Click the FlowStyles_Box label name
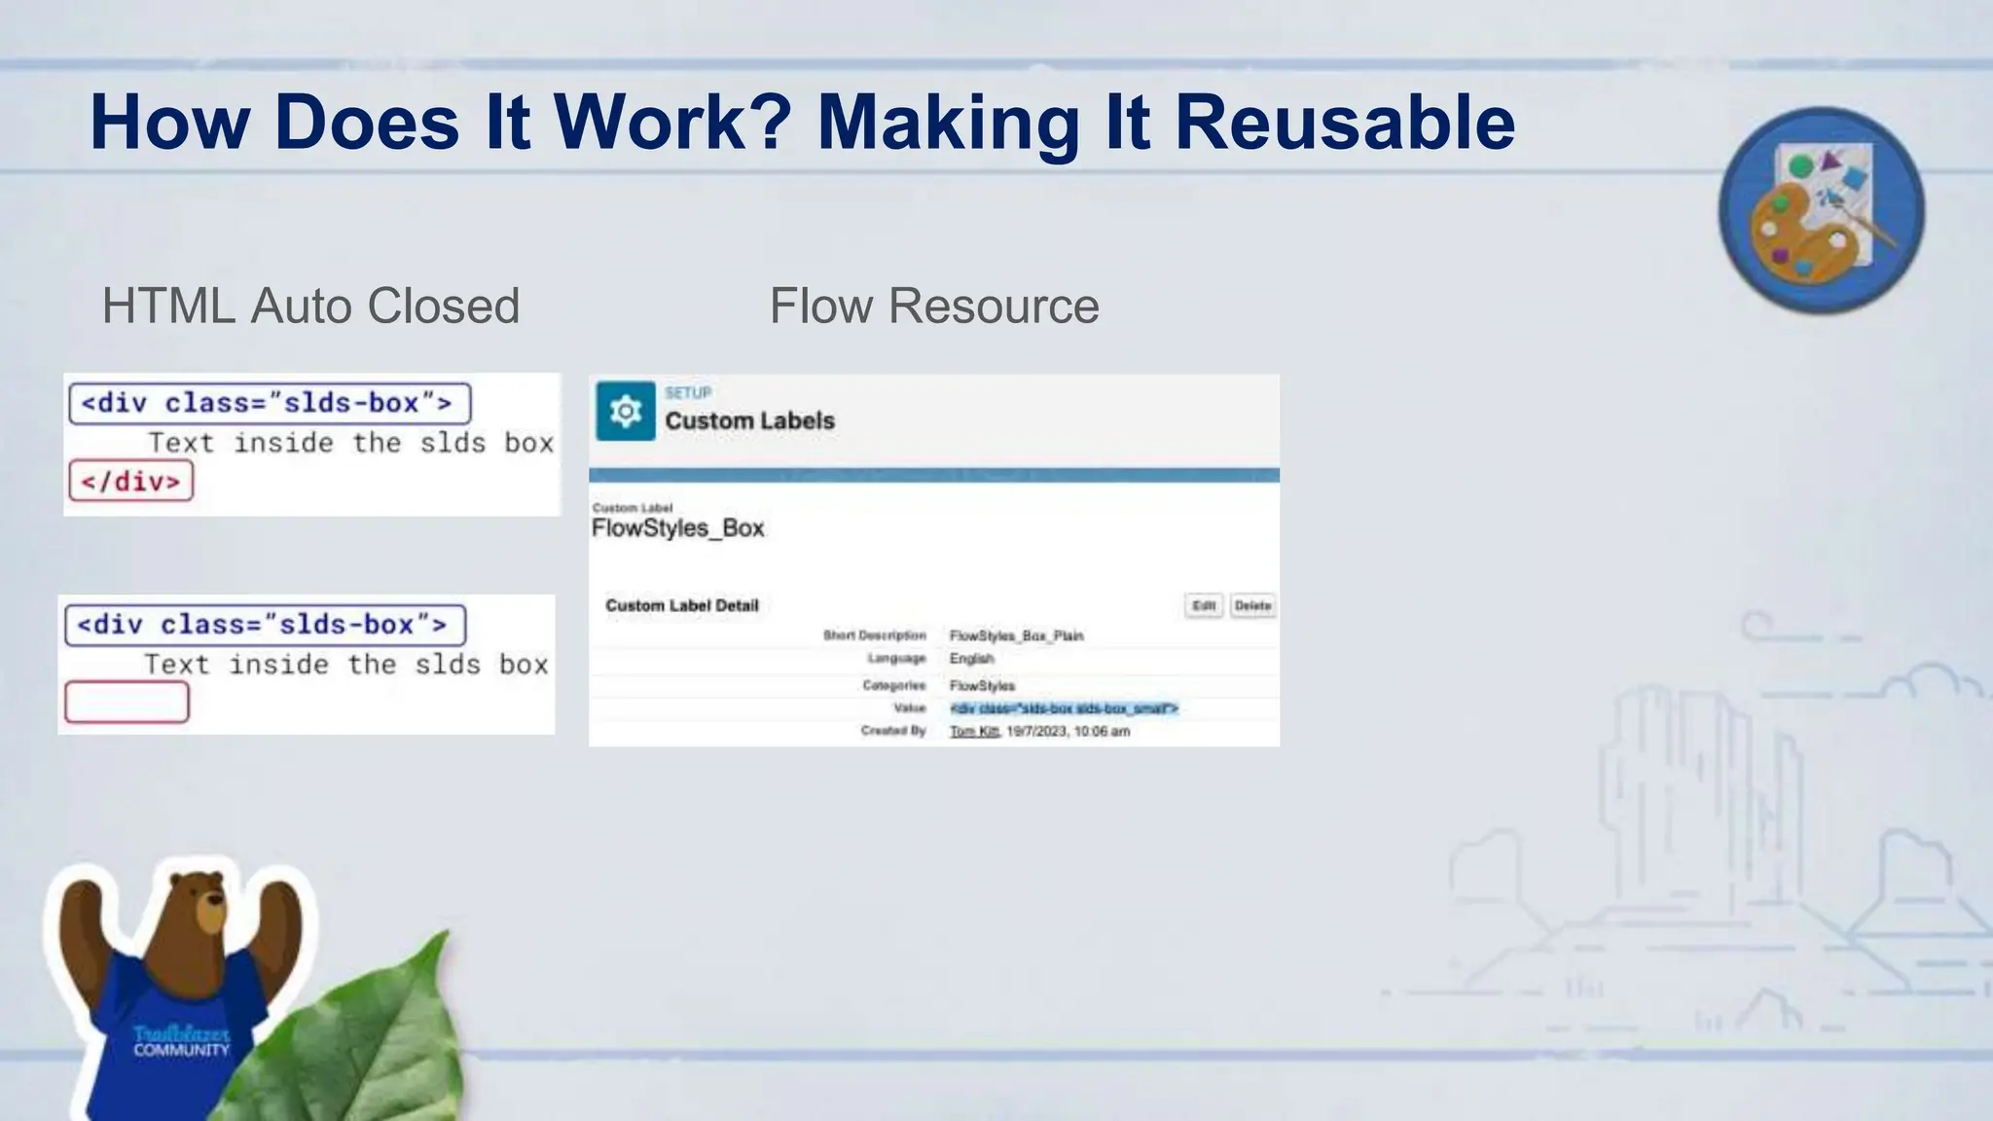Viewport: 1993px width, 1121px height. (678, 528)
